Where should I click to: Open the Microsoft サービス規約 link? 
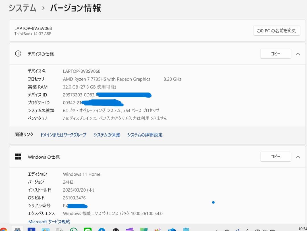(49, 222)
